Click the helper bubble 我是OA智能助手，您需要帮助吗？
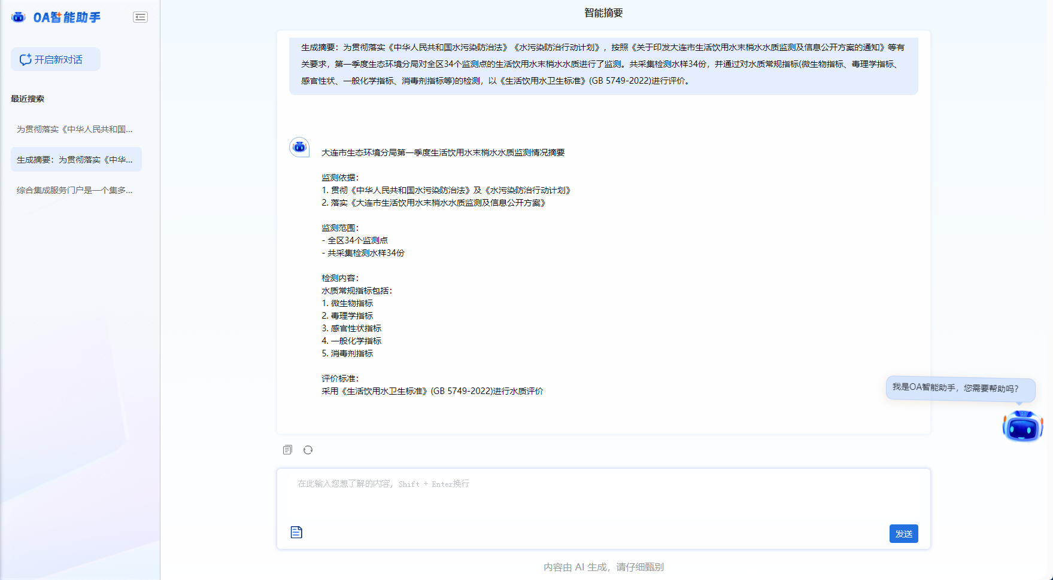Viewport: 1053px width, 580px height. (960, 389)
